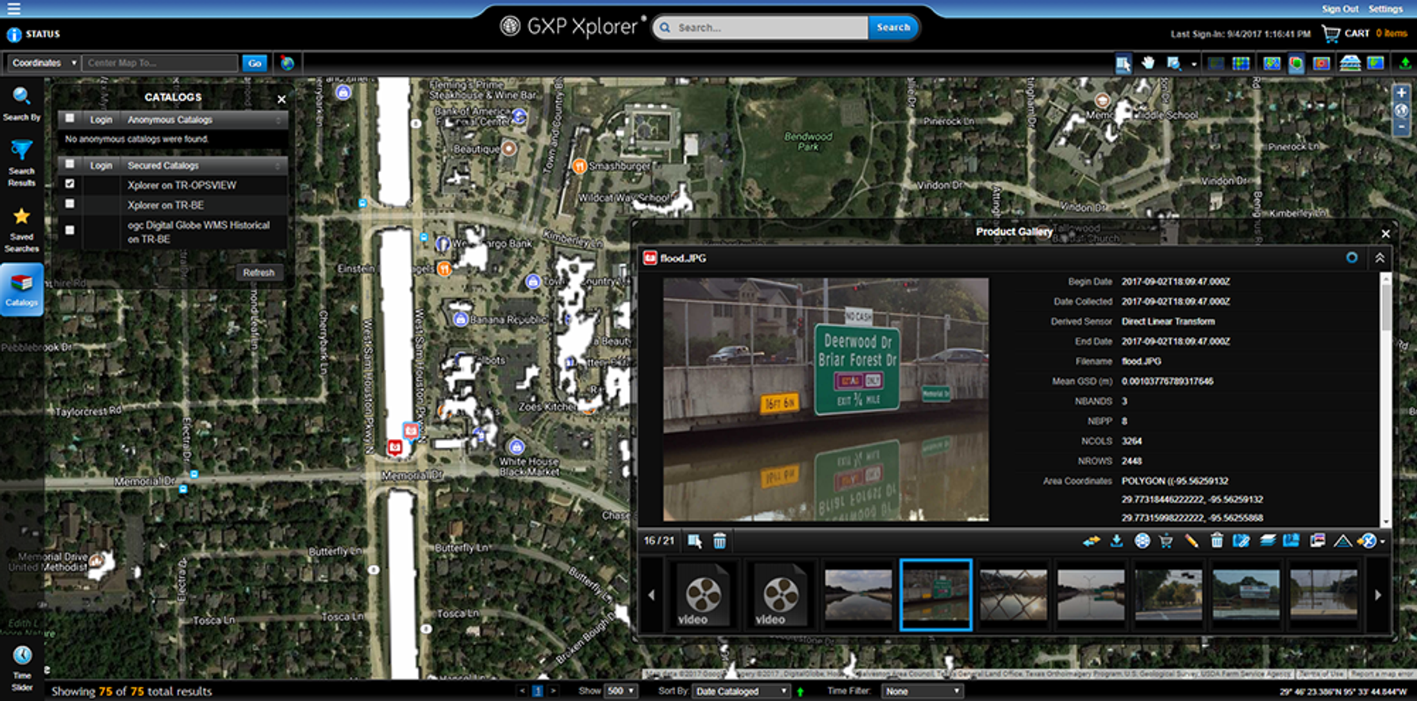This screenshot has width=1417, height=701.
Task: Go to results page 1
Action: 538,691
